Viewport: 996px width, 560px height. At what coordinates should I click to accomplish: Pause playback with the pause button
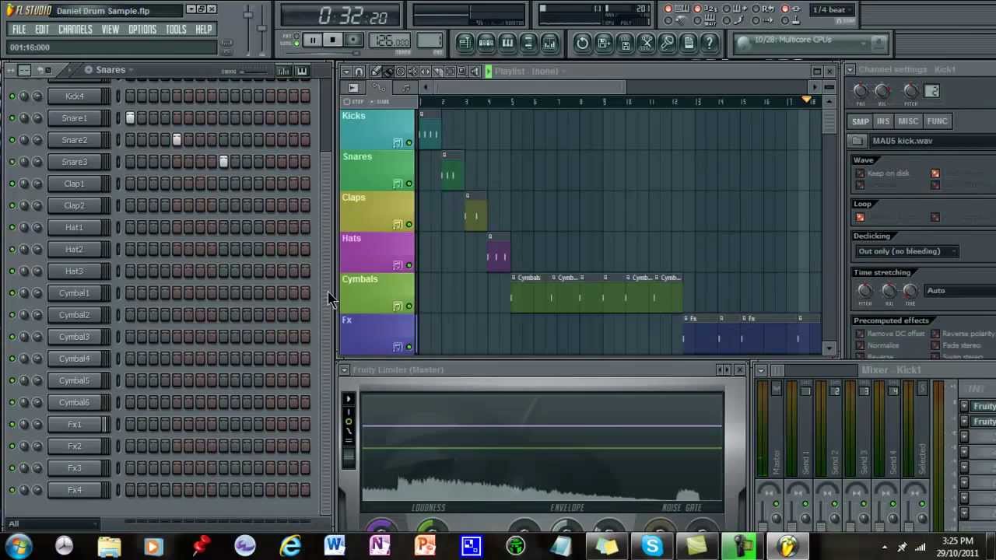click(312, 40)
